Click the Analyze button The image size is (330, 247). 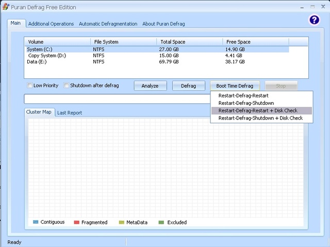150,86
